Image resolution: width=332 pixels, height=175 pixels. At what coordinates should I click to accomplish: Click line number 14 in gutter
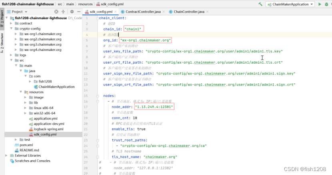pyautogui.click(x=86, y=90)
